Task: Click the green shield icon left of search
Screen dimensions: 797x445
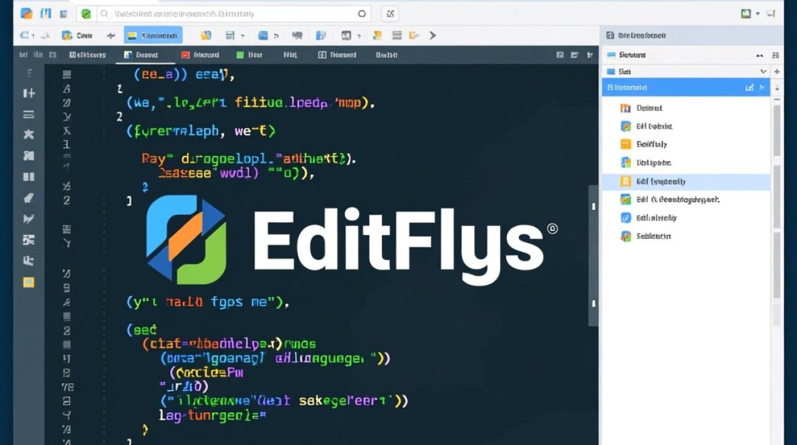Action: pyautogui.click(x=86, y=14)
